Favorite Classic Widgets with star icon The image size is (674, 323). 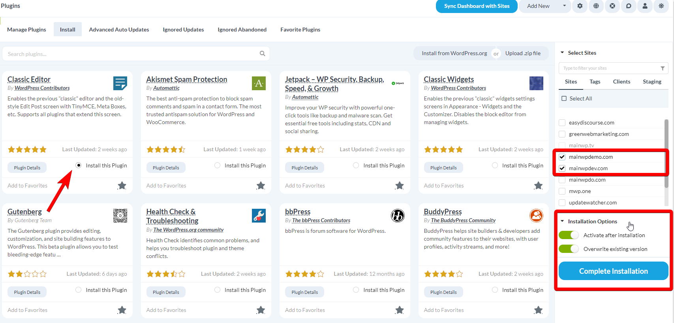(538, 186)
